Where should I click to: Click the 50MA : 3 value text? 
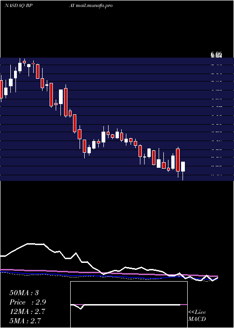pyautogui.click(x=24, y=293)
